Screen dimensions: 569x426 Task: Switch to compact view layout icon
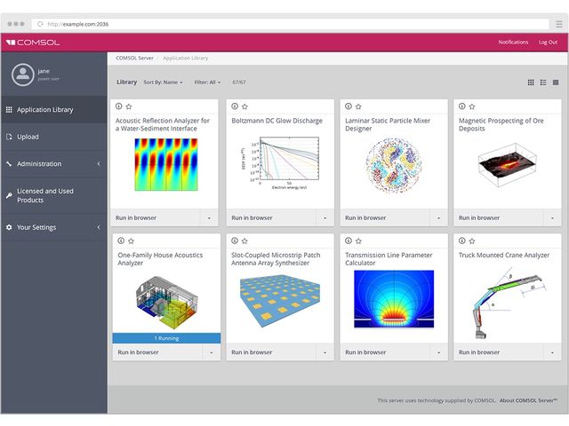[x=556, y=82]
